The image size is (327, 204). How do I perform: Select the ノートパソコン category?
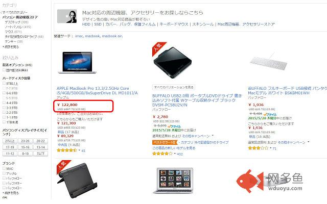pyautogui.click(x=14, y=27)
